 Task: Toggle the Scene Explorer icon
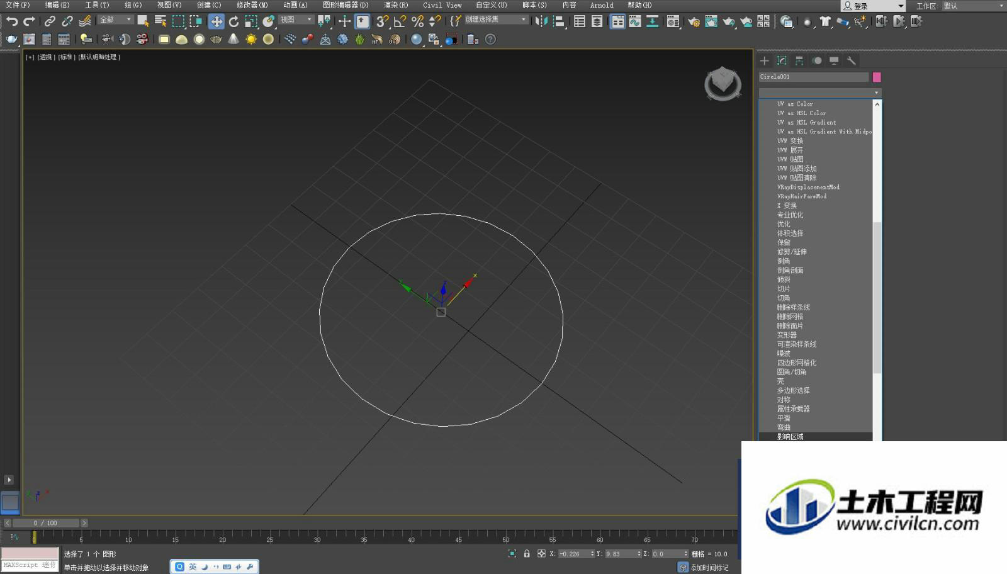point(580,21)
